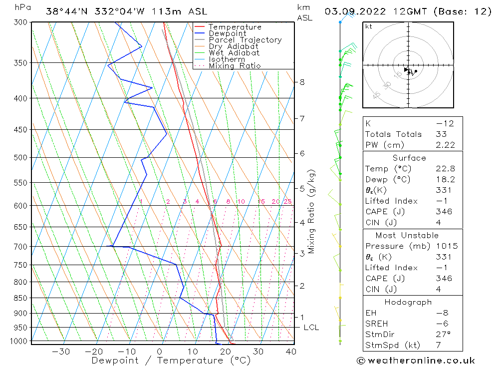Click the 850 hPa pressure label
499x366 pixels.
(x=20, y=298)
